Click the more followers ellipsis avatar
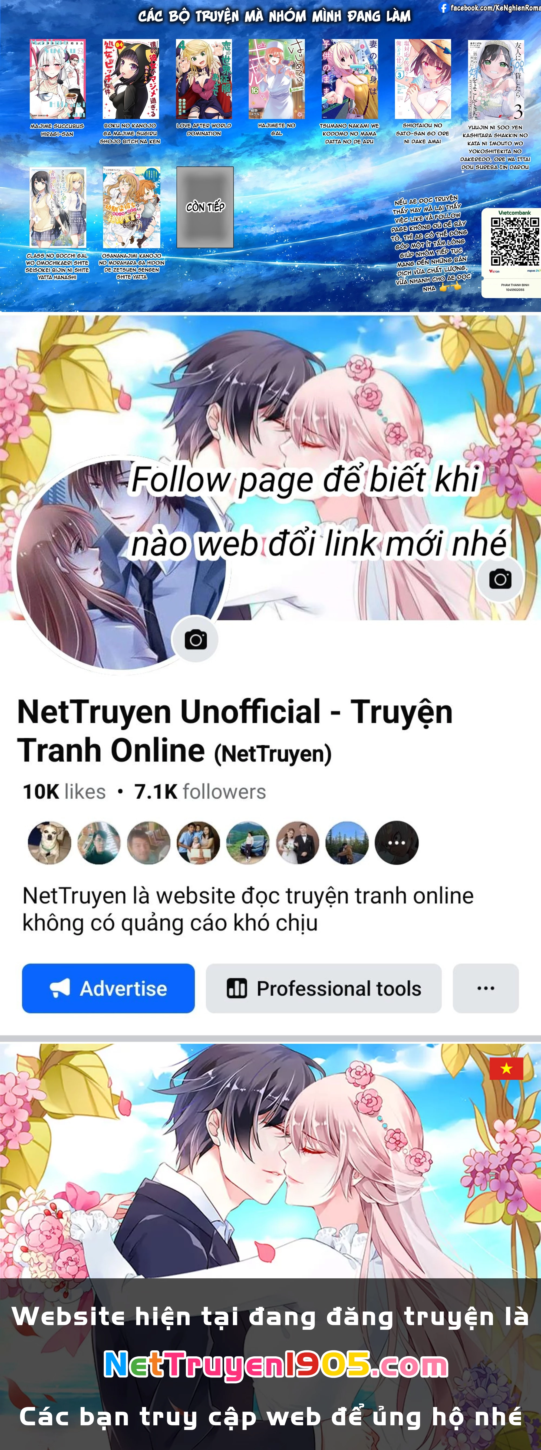541x1450 pixels. pyautogui.click(x=397, y=843)
